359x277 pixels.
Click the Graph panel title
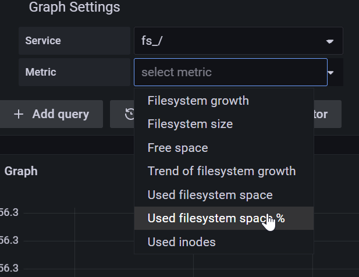click(x=21, y=171)
